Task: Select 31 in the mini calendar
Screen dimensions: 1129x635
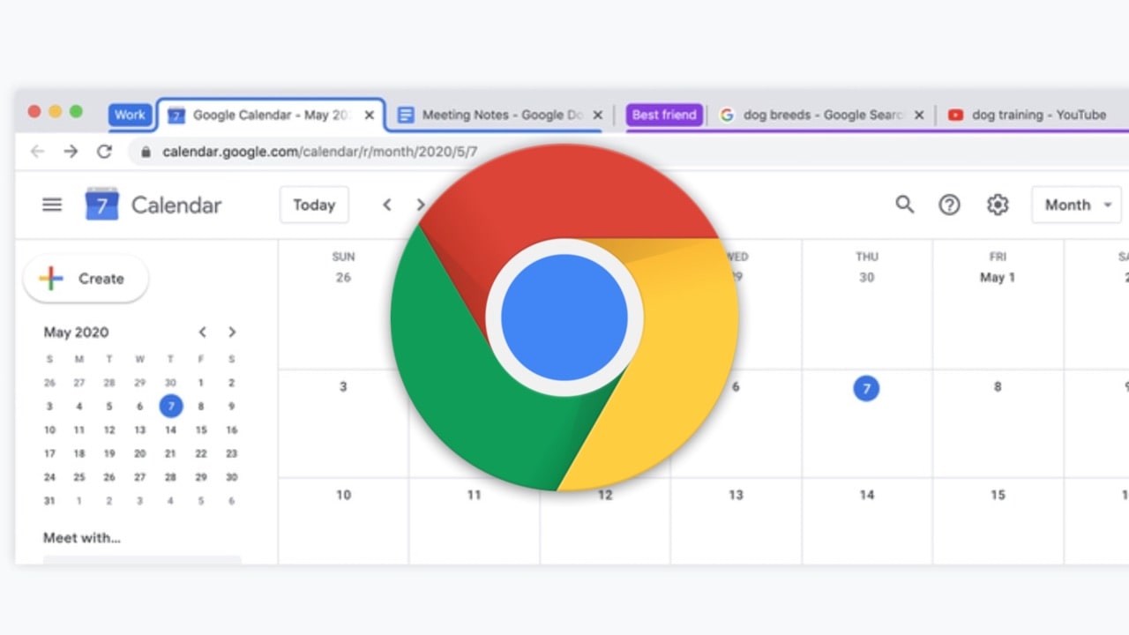Action: tap(49, 501)
